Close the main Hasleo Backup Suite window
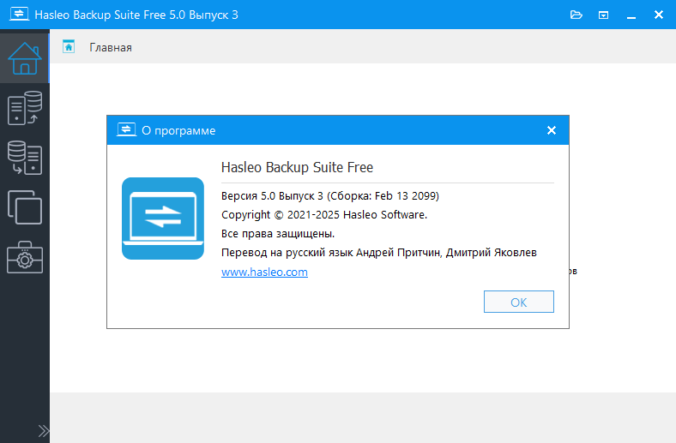The image size is (676, 443). [x=659, y=15]
